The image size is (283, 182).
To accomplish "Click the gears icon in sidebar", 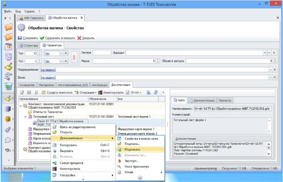I will click(8, 130).
